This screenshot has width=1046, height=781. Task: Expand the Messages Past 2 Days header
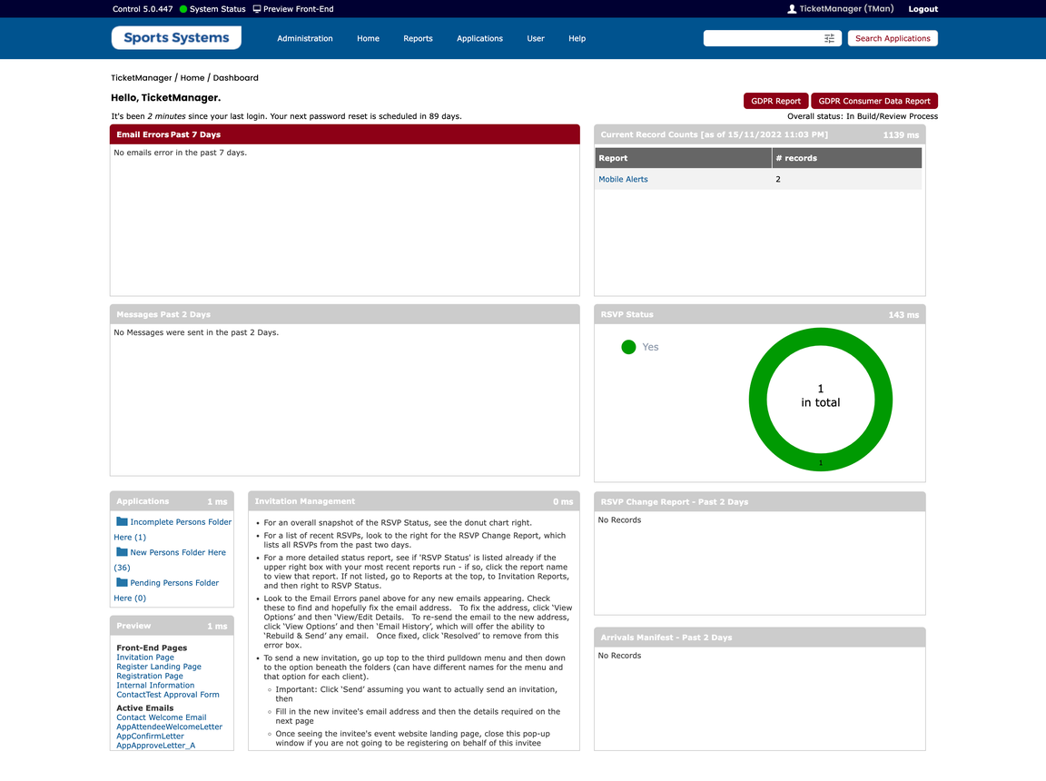click(345, 313)
